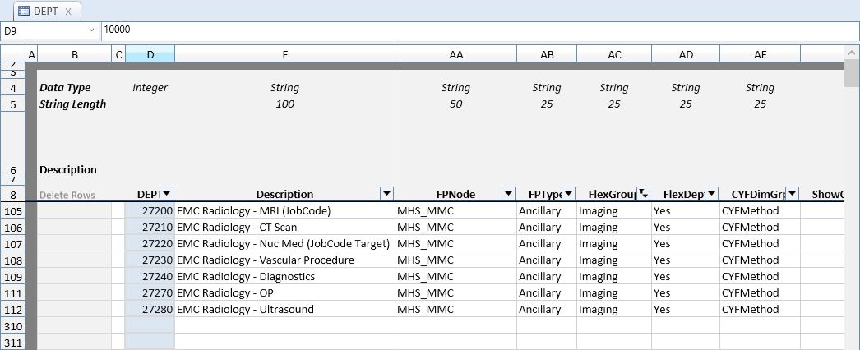Open the FPNode column filter dropdown
This screenshot has width=860, height=350.
coord(508,194)
